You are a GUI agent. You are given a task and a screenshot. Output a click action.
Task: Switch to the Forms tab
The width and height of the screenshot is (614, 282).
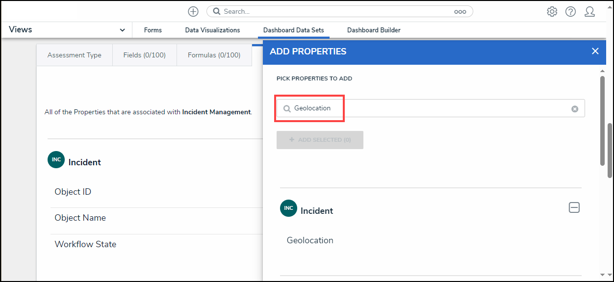point(153,30)
